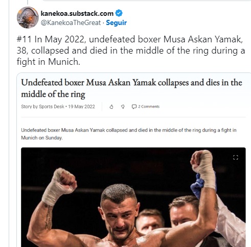Click the thumbs down icon

point(123,107)
